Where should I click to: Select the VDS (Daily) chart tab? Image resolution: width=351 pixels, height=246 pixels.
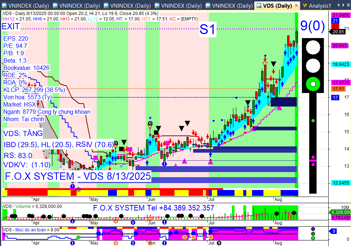[x=277, y=5]
